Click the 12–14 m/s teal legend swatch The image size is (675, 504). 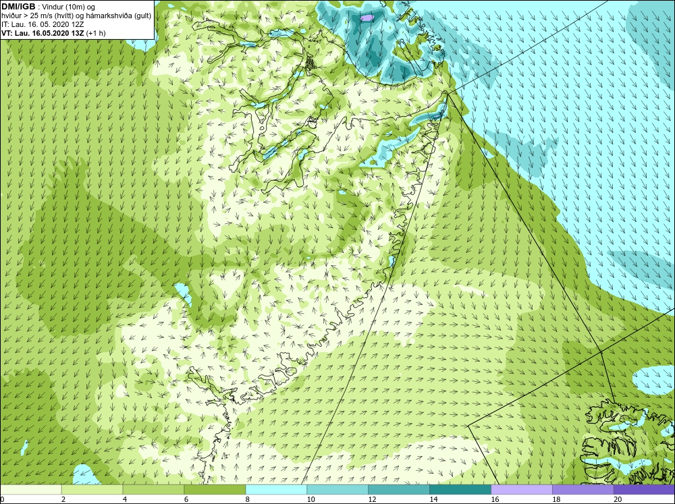[399, 490]
